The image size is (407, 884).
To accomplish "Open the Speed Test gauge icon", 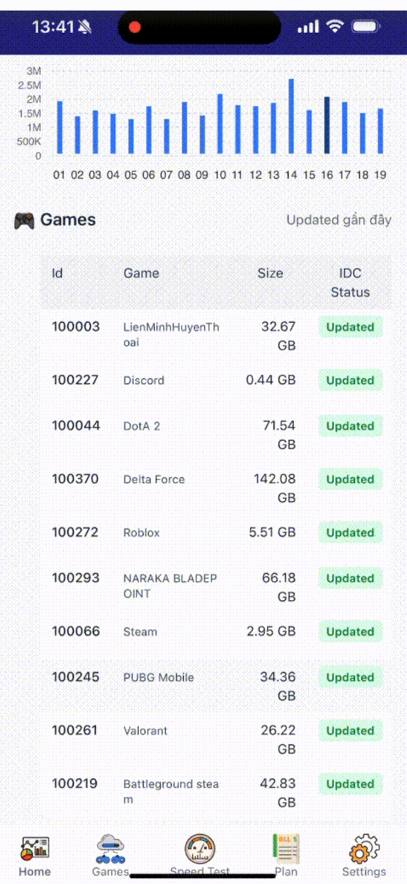I will pyautogui.click(x=200, y=848).
